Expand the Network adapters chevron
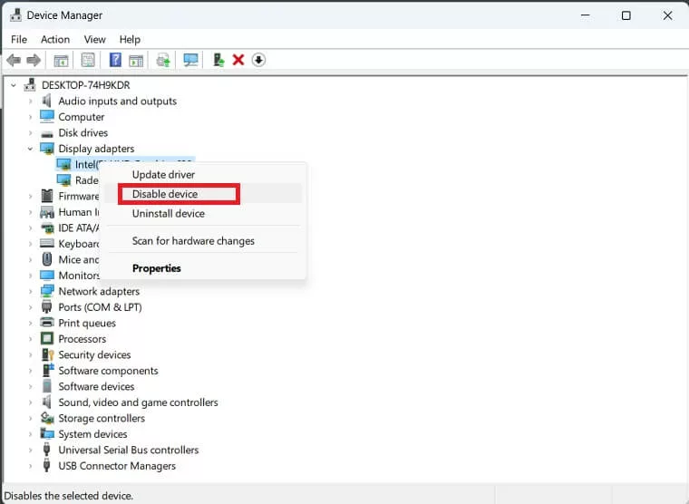Image resolution: width=689 pixels, height=504 pixels. [30, 292]
